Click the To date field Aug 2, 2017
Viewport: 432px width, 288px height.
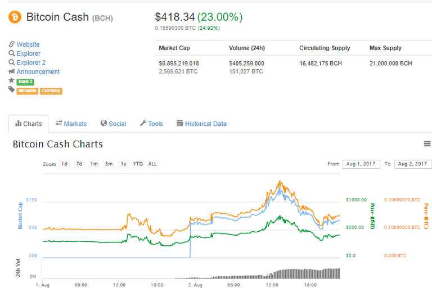[x=413, y=164]
